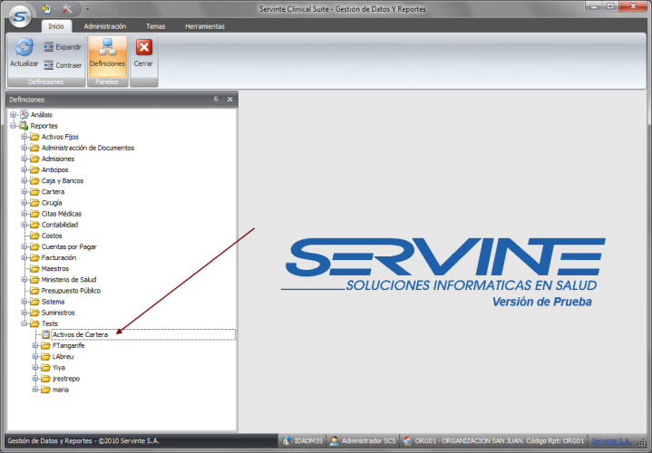Click the Actualizar refresh icon
The width and height of the screenshot is (652, 453).
24,49
